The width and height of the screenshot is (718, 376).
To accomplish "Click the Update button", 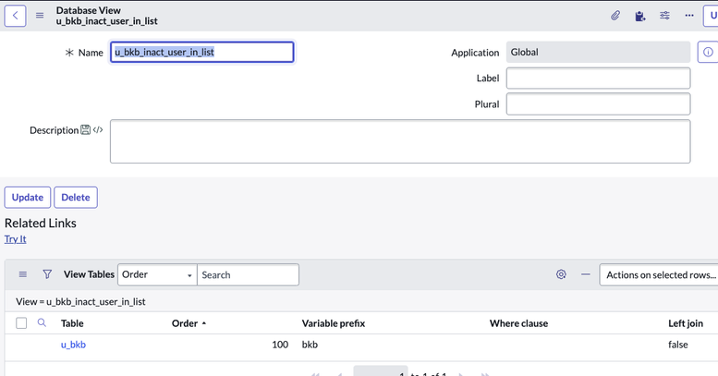I will [x=28, y=197].
